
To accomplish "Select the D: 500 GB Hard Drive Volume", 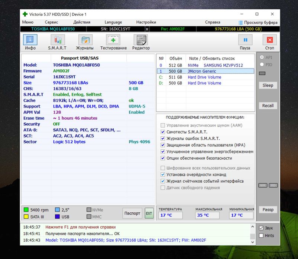I will (205, 83).
